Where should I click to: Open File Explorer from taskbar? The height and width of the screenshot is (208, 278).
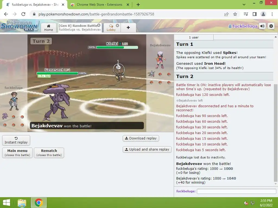click(x=22, y=203)
